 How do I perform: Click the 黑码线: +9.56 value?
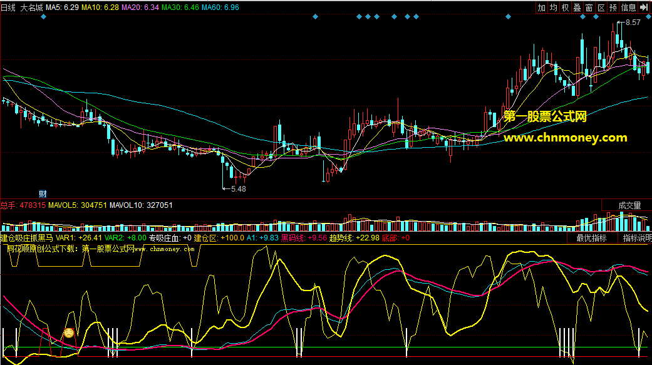[x=304, y=238]
